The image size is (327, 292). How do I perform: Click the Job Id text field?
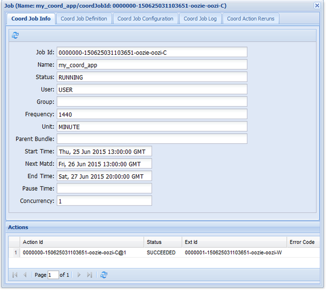click(x=152, y=52)
